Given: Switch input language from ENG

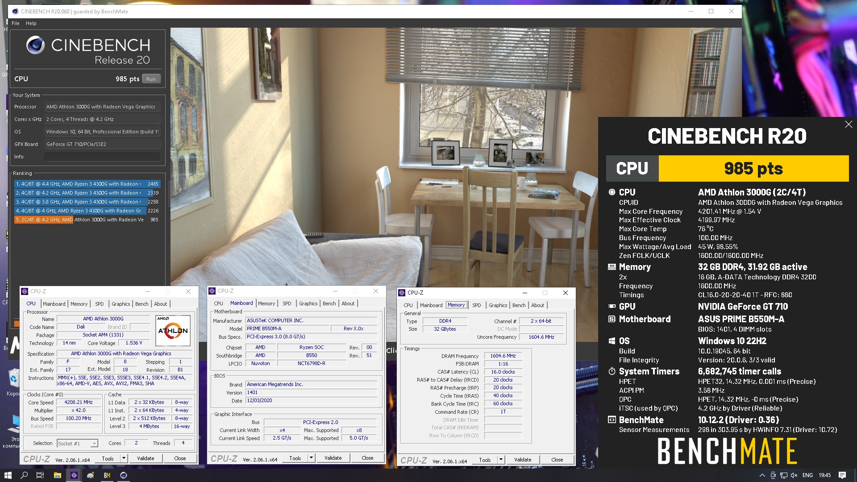Looking at the screenshot, I should (x=807, y=475).
